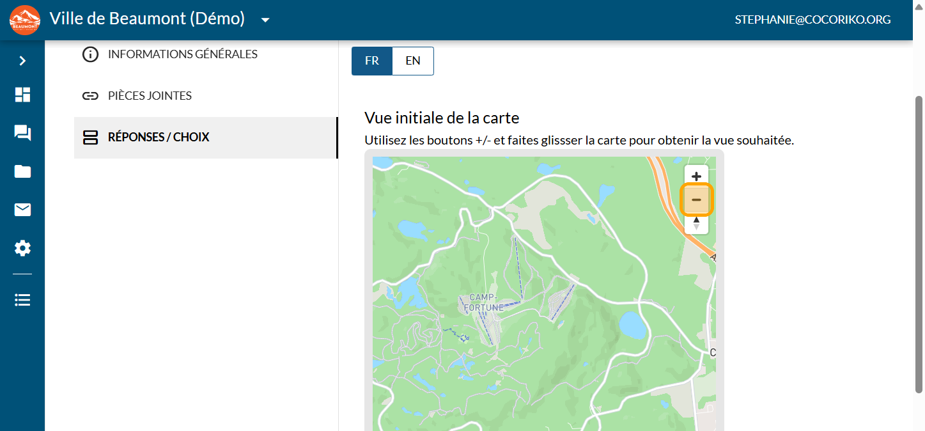Viewport: 925px width, 431px height.
Task: Open the Informations Générales section
Action: 182,54
